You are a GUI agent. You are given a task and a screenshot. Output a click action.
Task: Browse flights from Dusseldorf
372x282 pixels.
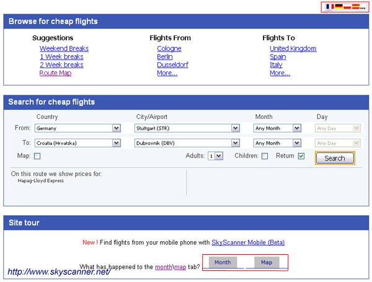coord(172,64)
